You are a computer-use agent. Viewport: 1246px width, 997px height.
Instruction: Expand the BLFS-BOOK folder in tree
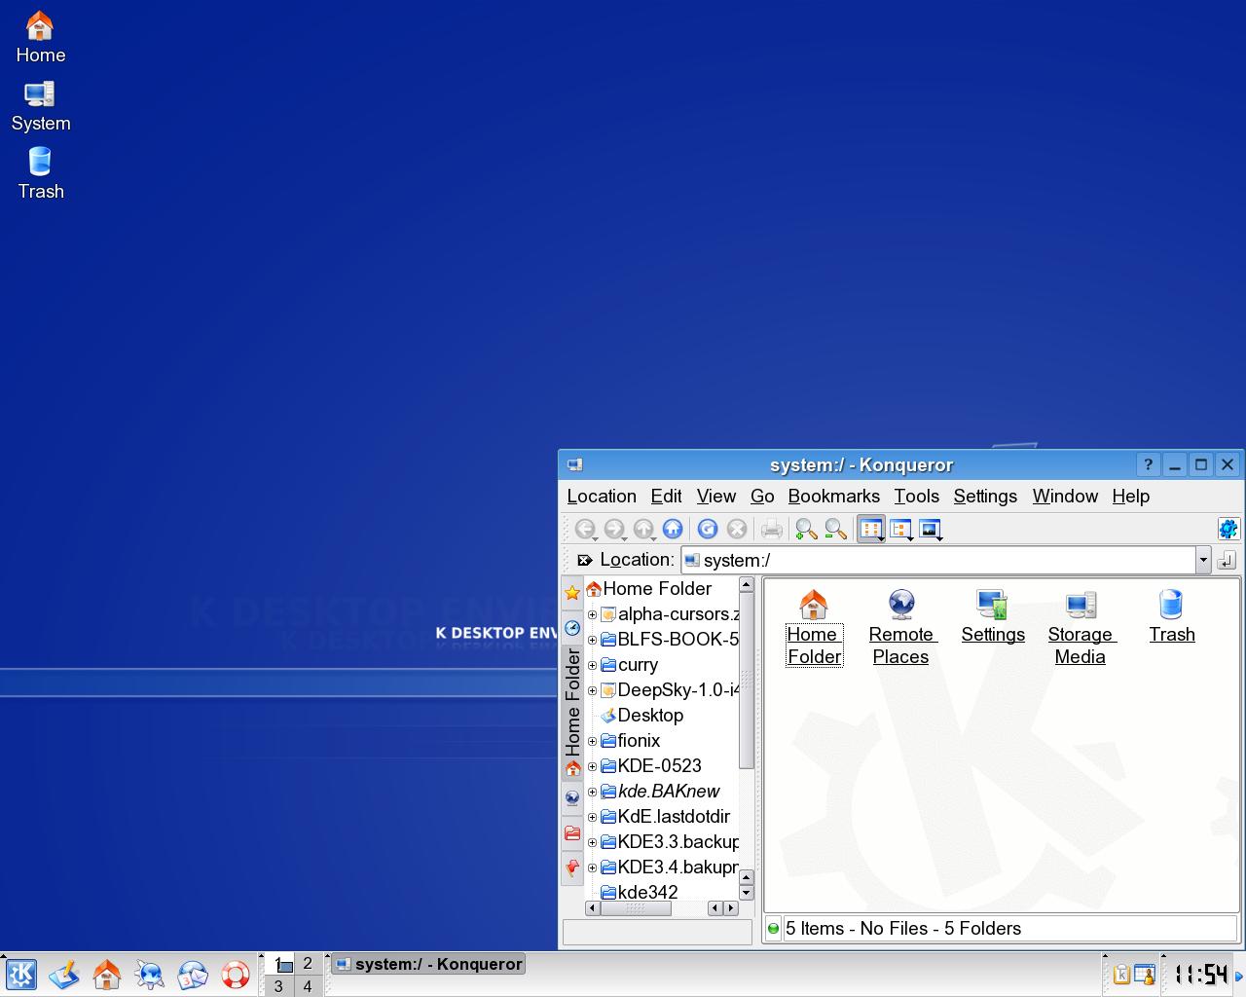point(592,640)
